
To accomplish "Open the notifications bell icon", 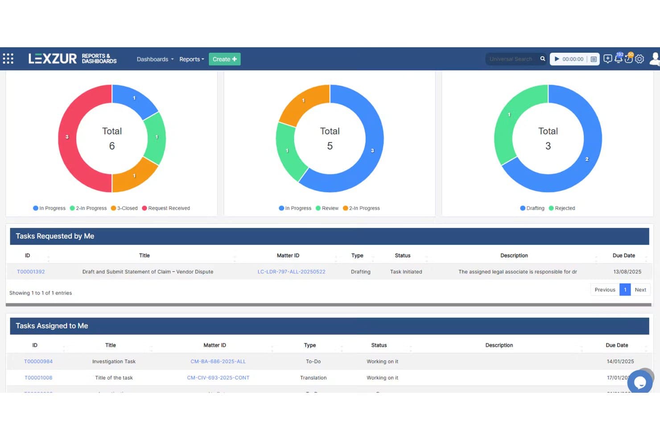I will pyautogui.click(x=618, y=58).
